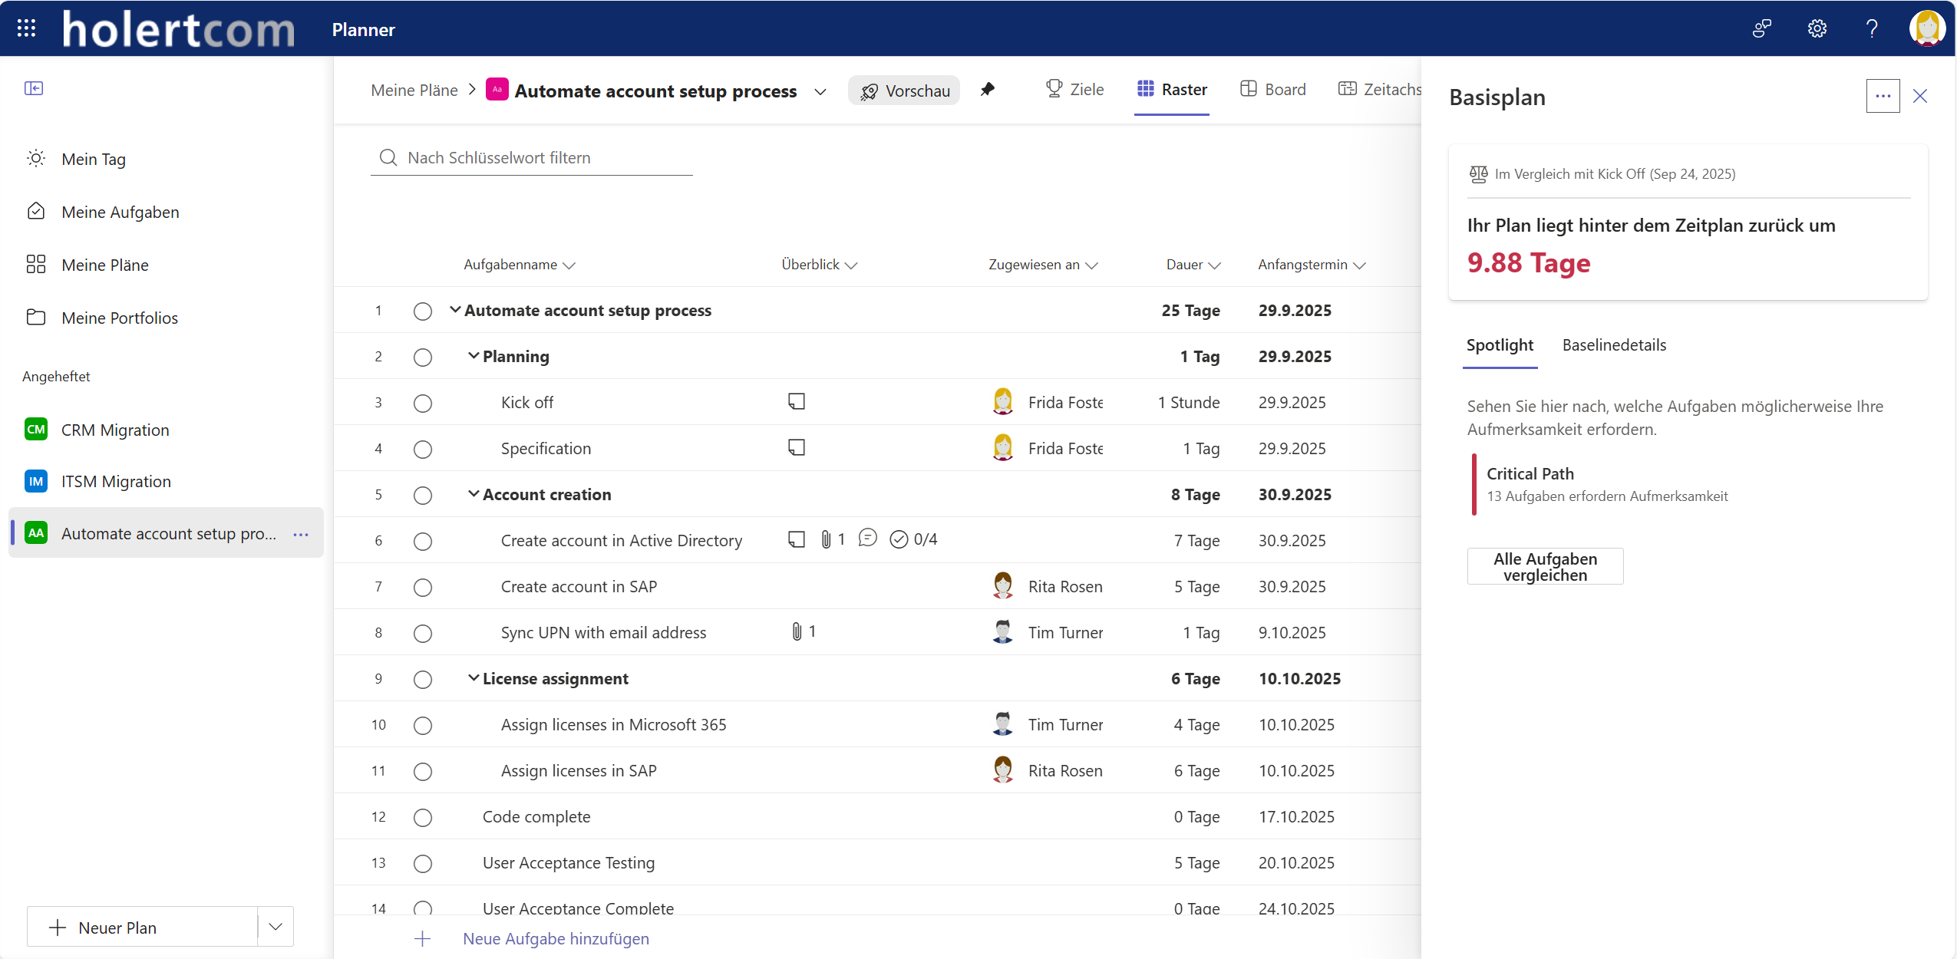Collapse the left navigation pane icon
The width and height of the screenshot is (1957, 959).
[34, 88]
